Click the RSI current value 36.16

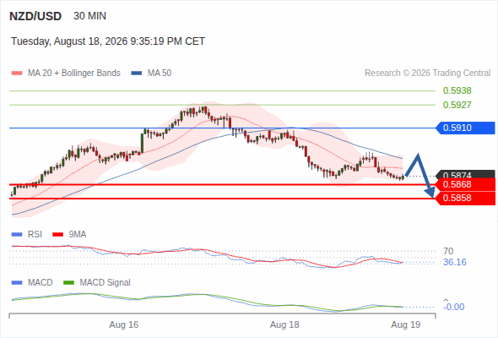(455, 262)
